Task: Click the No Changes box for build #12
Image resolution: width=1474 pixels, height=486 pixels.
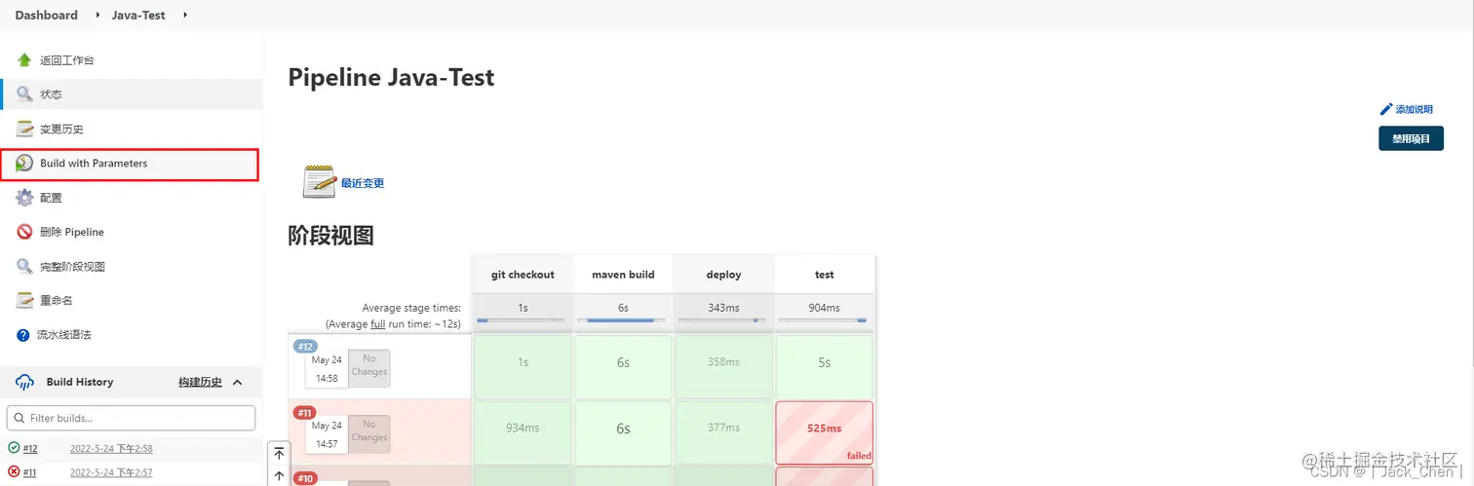Action: click(369, 368)
